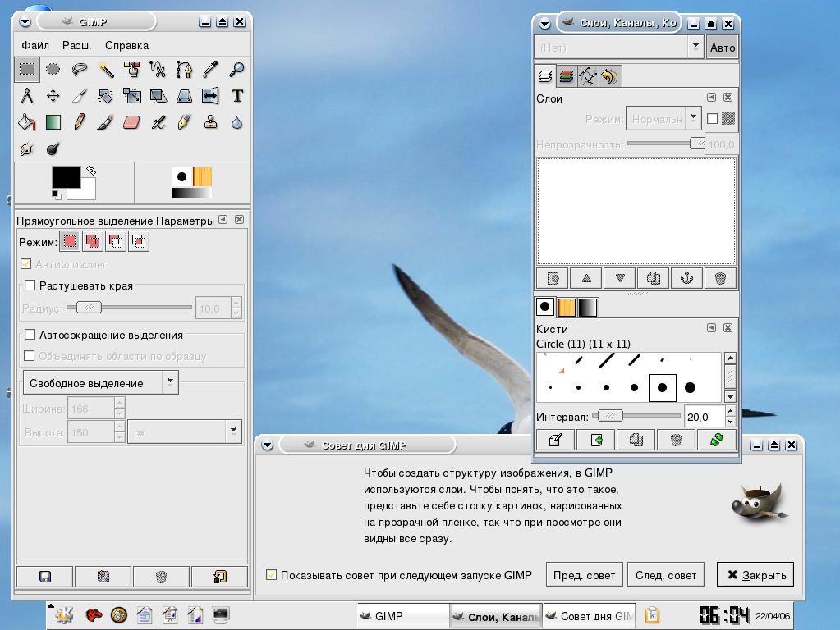Open the Расш. menu

point(77,45)
